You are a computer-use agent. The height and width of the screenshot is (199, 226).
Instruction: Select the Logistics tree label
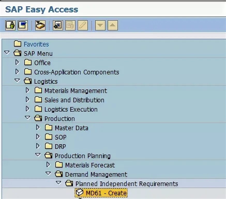tap(46, 82)
